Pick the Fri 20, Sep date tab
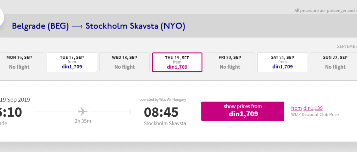 tap(230, 62)
